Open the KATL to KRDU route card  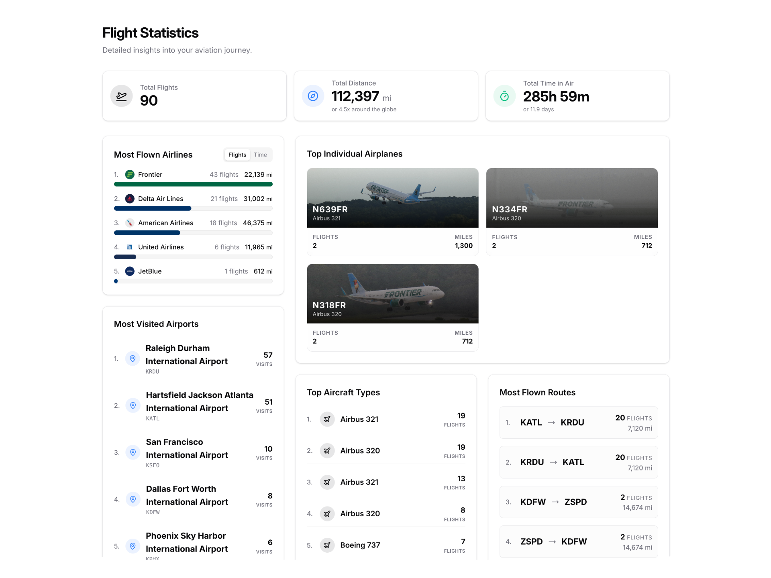pos(579,423)
